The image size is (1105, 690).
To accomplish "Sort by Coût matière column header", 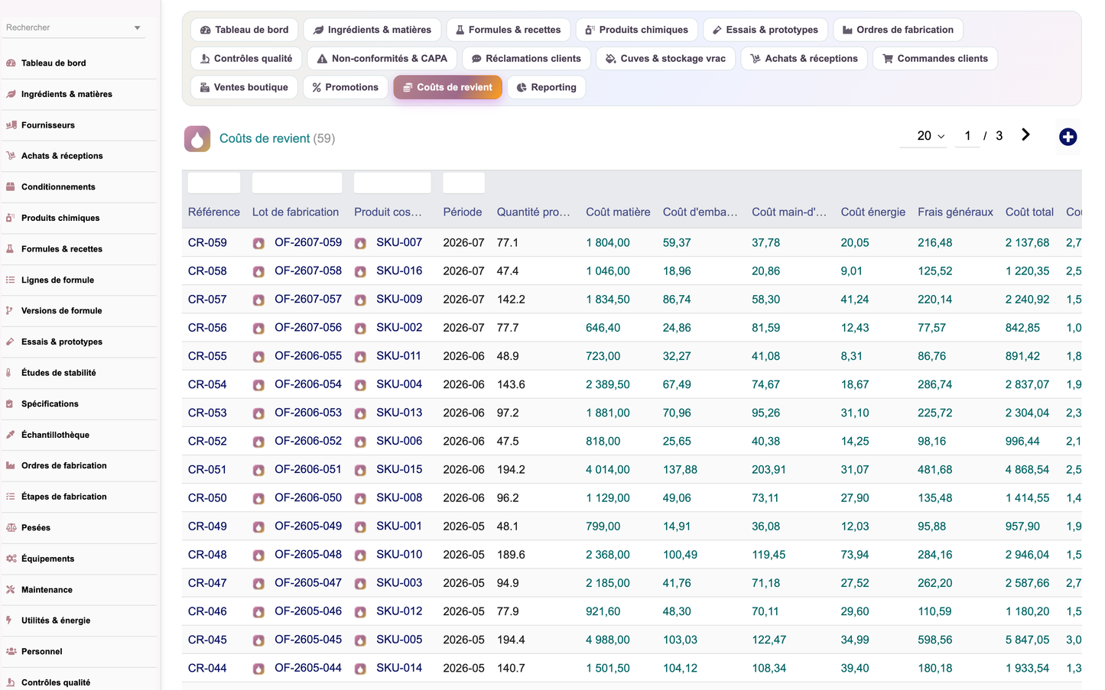I will 618,212.
